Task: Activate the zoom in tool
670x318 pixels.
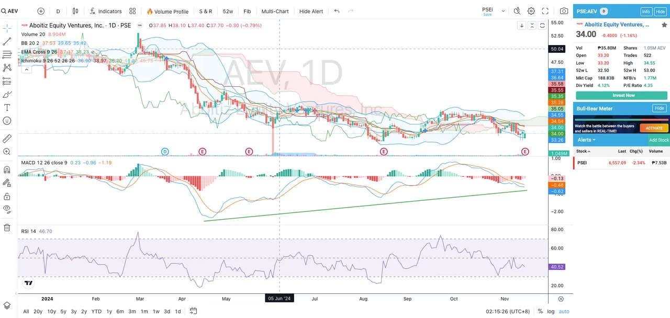Action: click(x=7, y=152)
